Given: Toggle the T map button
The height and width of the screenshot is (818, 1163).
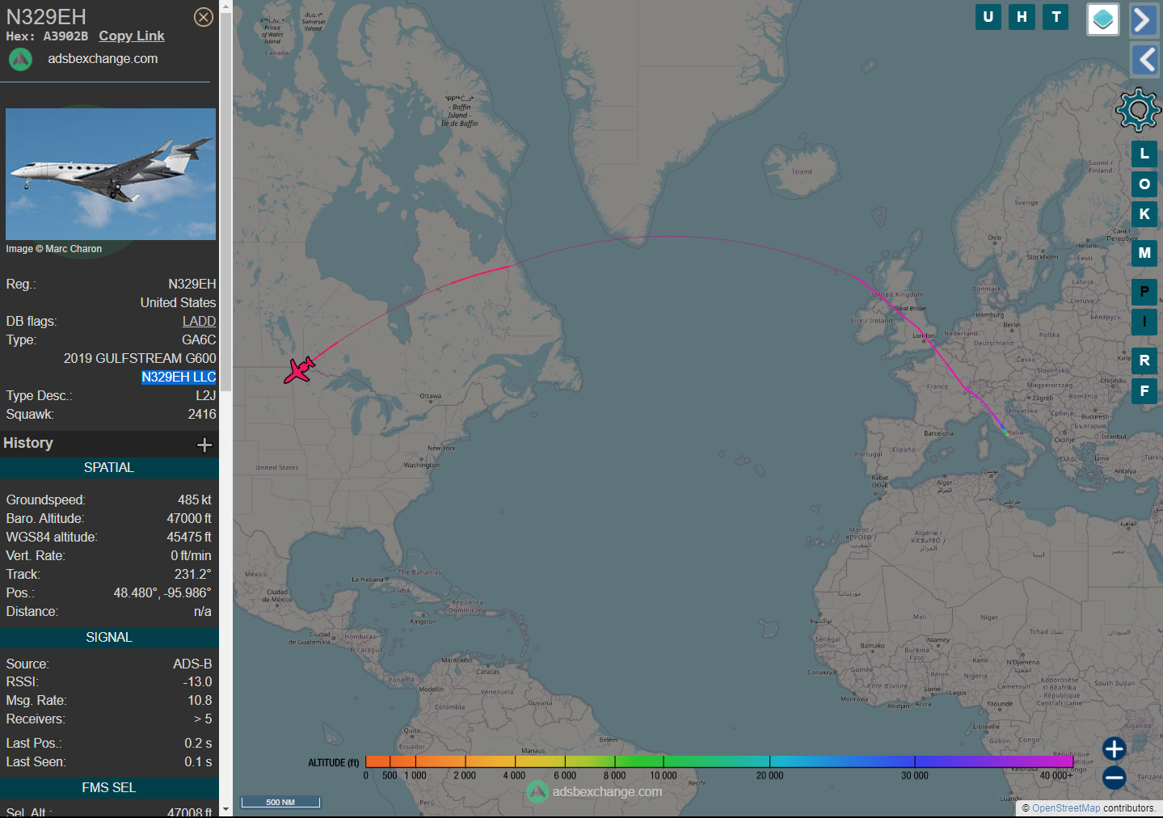Looking at the screenshot, I should click(1056, 17).
